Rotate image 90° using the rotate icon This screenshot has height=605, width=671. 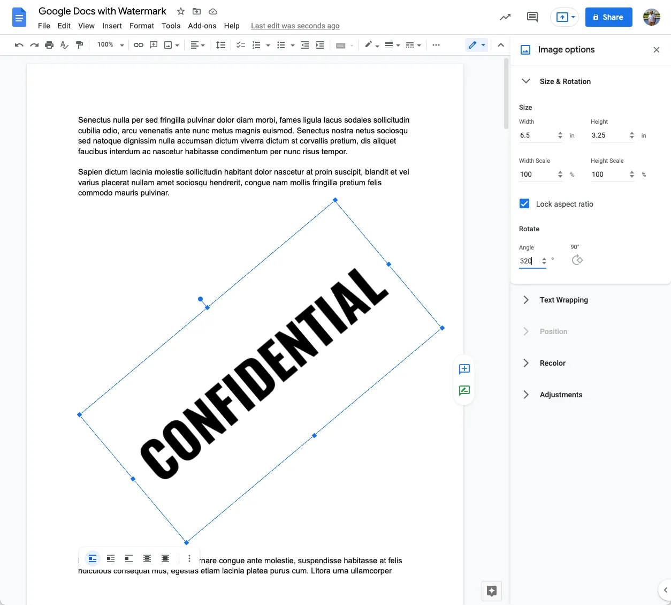[x=577, y=260]
